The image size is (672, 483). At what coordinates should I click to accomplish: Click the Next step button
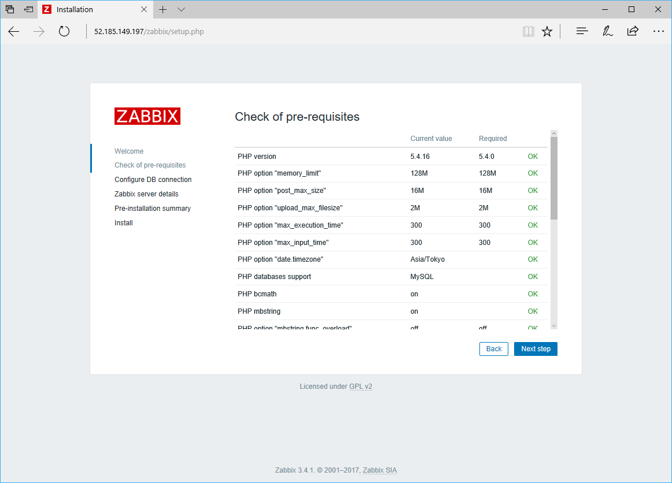pos(536,348)
